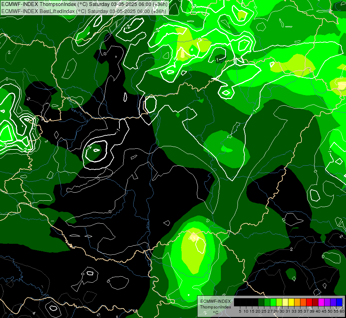Select the lime 29-30 legend swatch
This screenshot has height=318, width=346.
(279, 302)
